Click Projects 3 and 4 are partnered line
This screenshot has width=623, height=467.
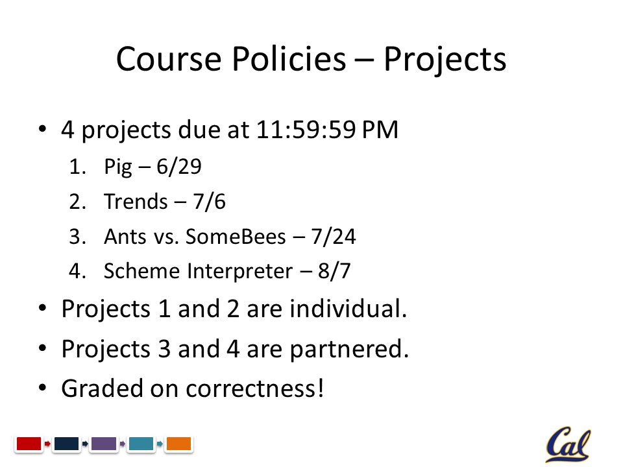[235, 349]
